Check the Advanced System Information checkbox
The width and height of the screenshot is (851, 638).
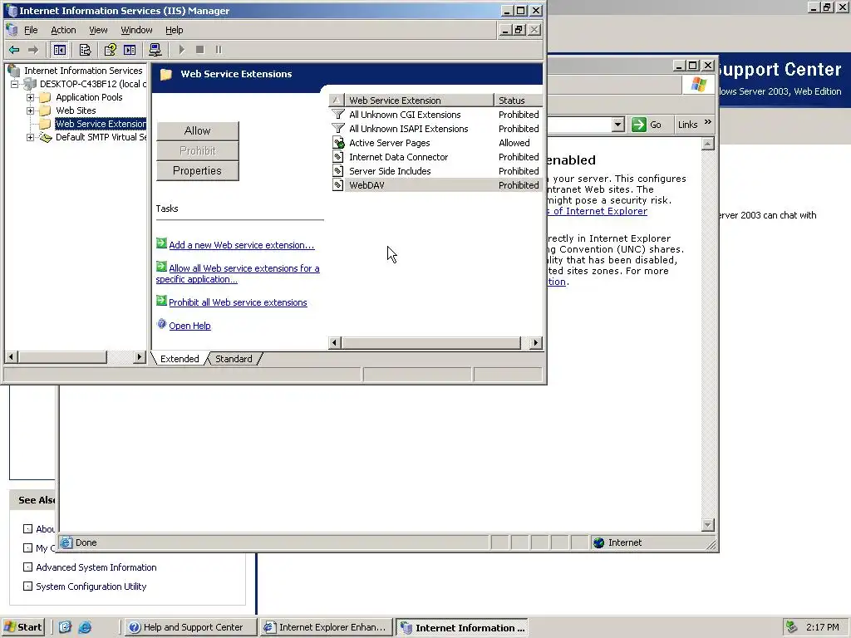27,567
